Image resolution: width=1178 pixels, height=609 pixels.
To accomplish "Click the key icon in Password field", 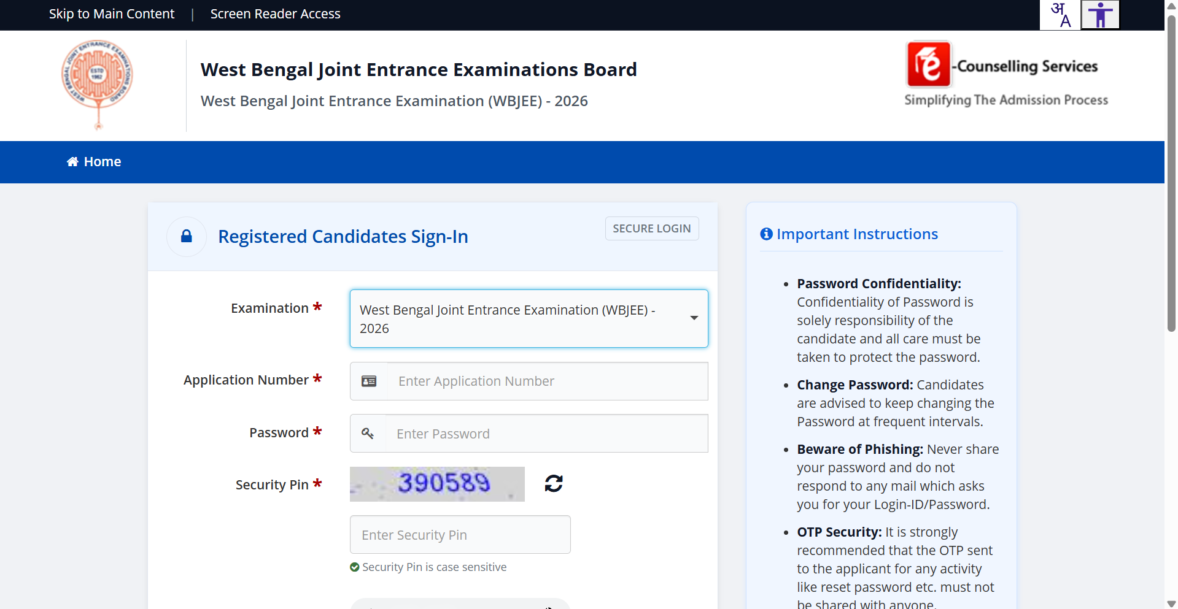I will tap(368, 434).
